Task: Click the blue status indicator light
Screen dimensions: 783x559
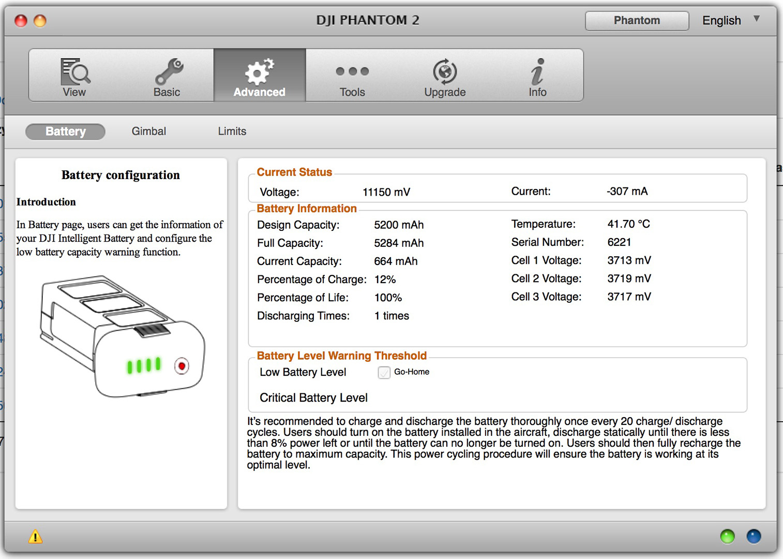Action: point(754,536)
